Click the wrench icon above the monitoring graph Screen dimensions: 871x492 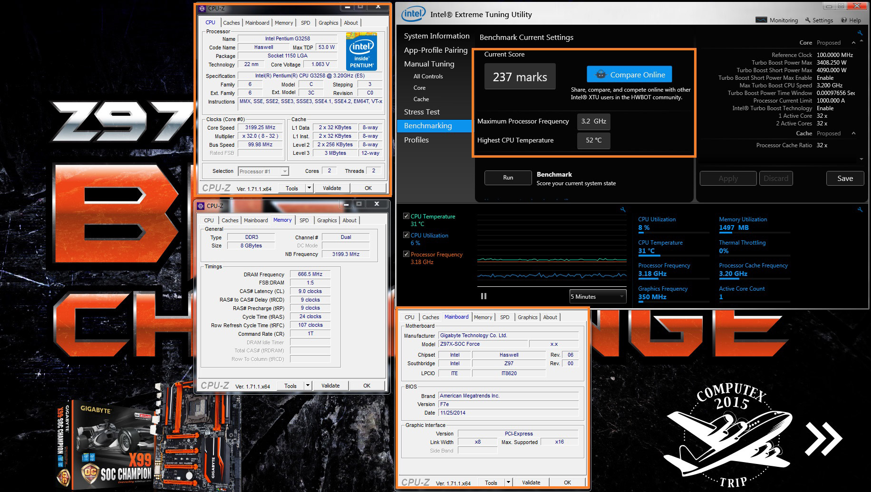[x=623, y=209]
